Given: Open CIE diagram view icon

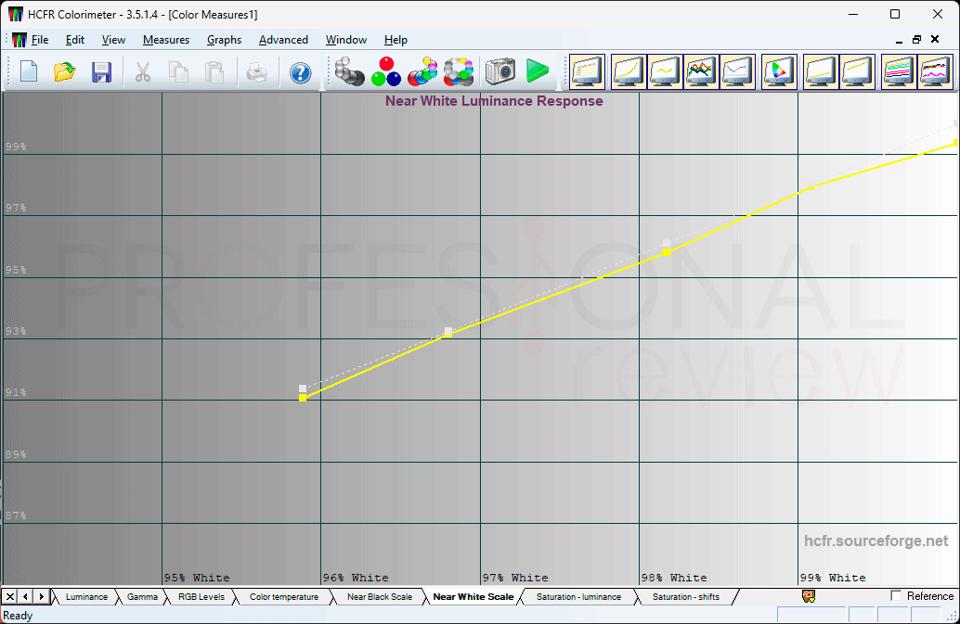Looking at the screenshot, I should pos(779,71).
